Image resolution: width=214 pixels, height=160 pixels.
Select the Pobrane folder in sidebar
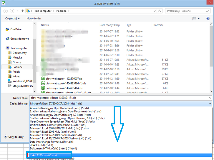click(17, 67)
